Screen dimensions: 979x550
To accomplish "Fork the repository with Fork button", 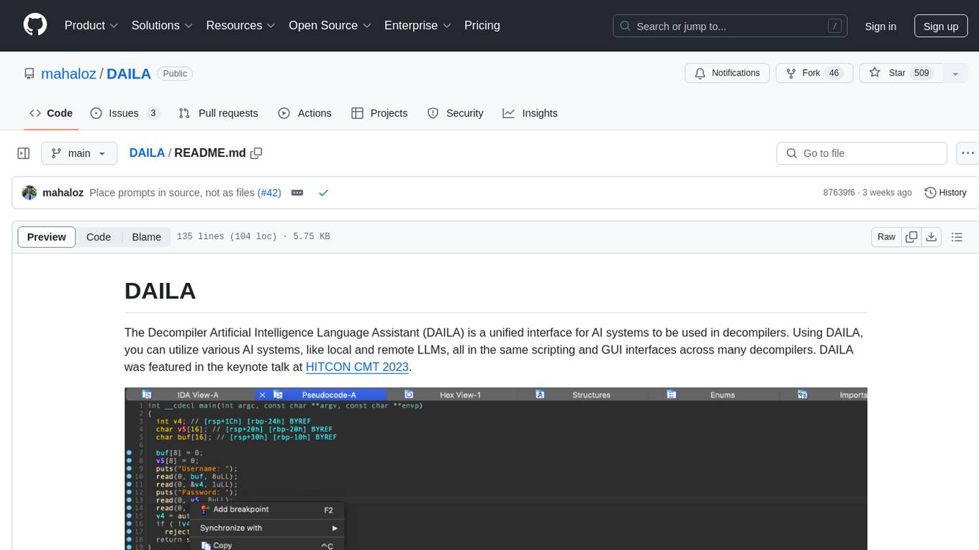I will coord(814,73).
